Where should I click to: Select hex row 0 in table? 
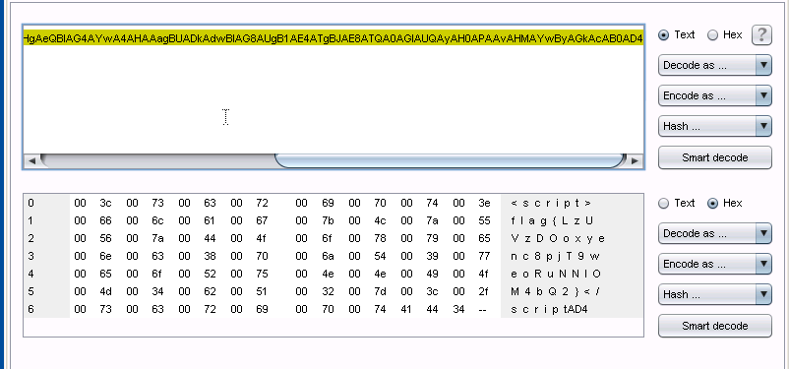pyautogui.click(x=333, y=204)
